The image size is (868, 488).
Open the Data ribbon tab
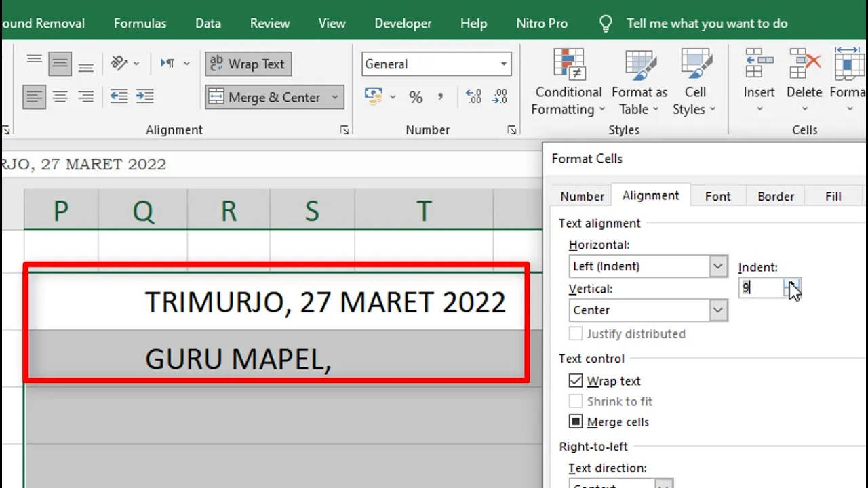tap(208, 23)
